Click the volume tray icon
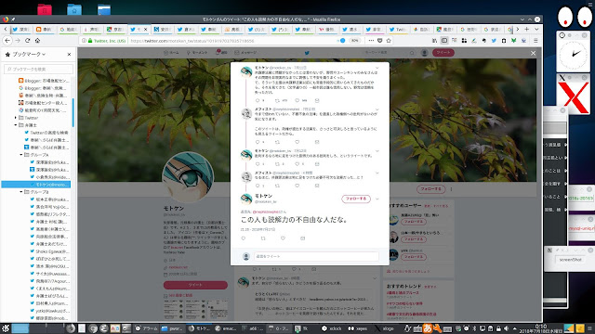The height and width of the screenshot is (334, 595). coord(506,328)
